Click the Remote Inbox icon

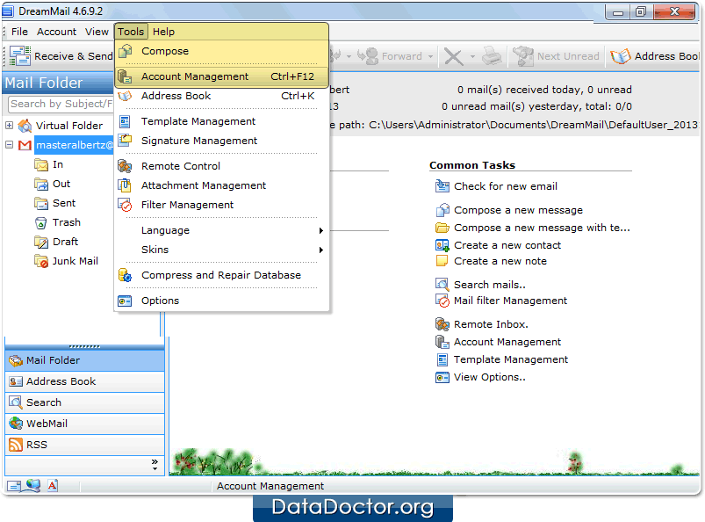point(442,324)
